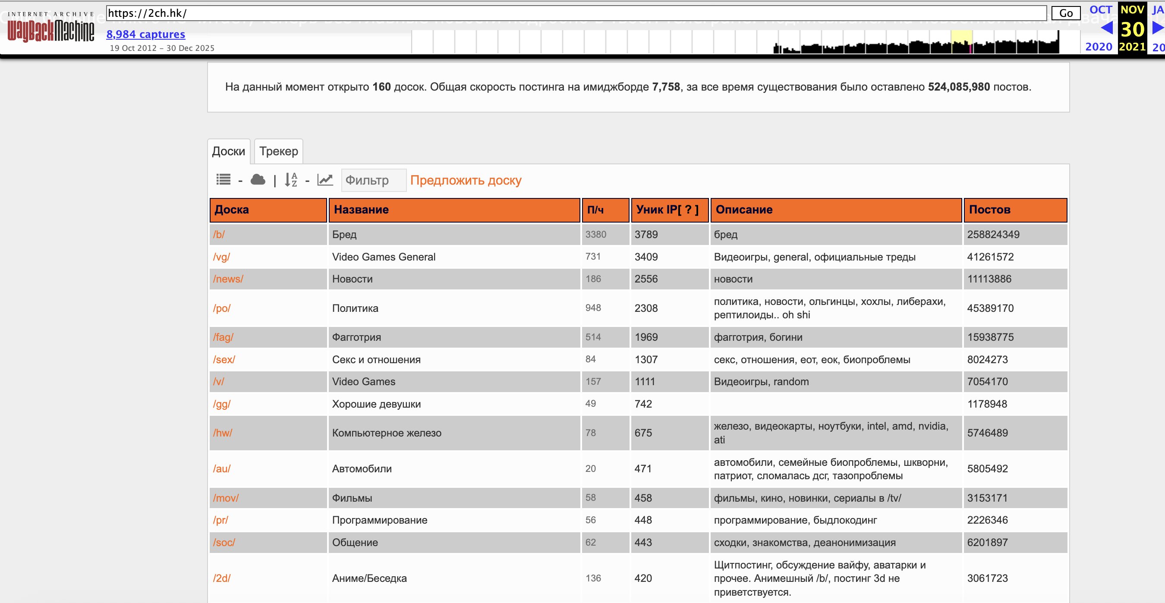Click Предложить доску link
The width and height of the screenshot is (1165, 603).
point(466,180)
